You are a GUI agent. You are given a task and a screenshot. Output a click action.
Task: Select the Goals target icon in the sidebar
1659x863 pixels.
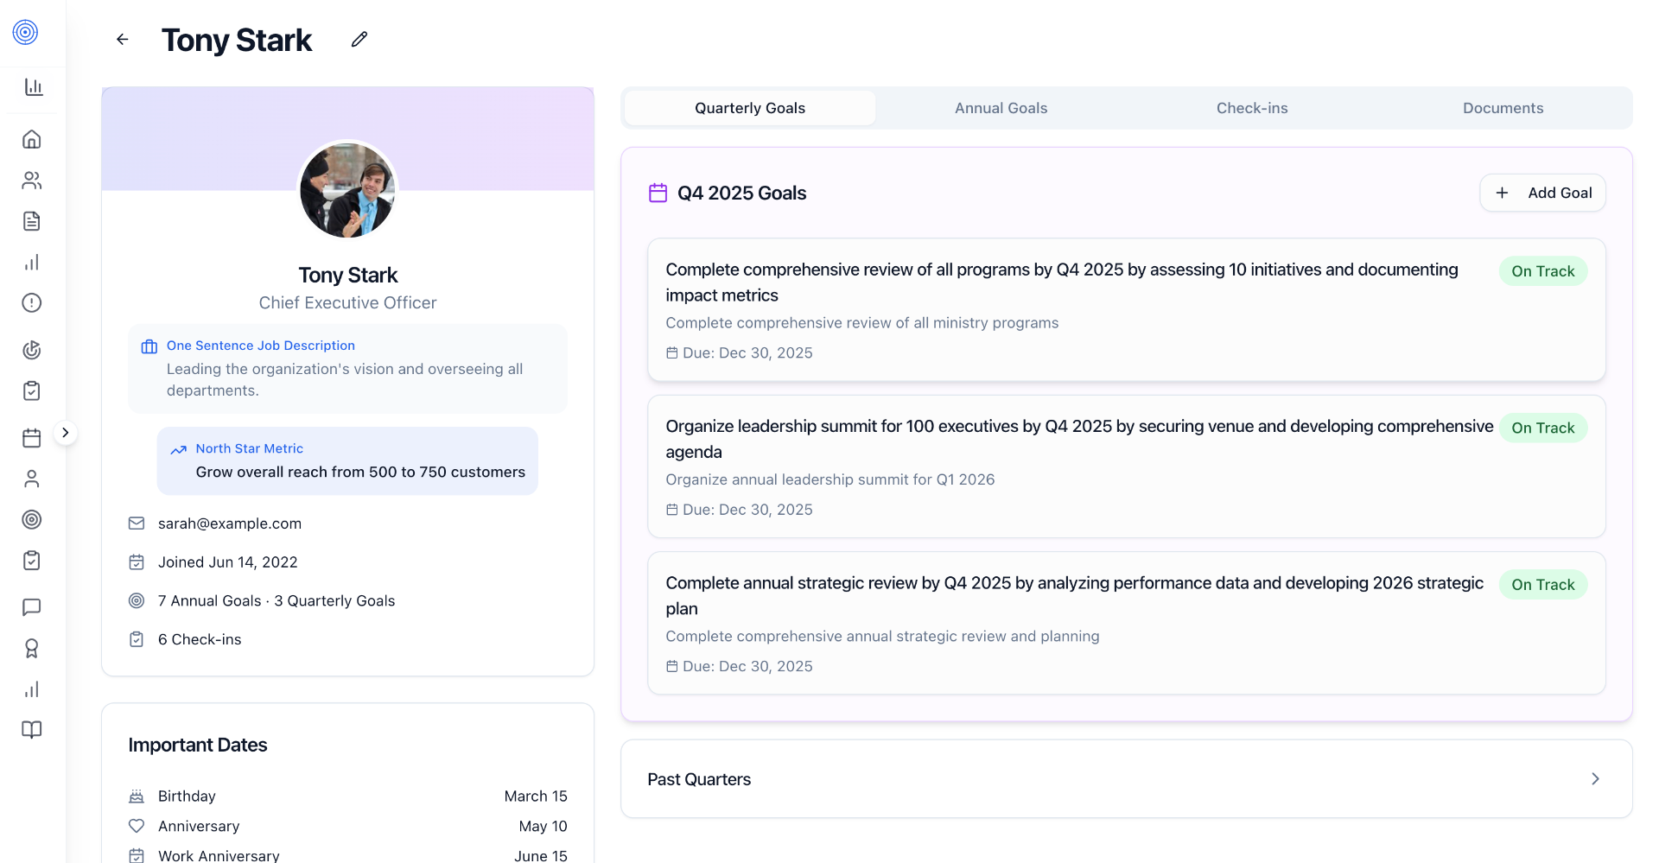coord(32,519)
